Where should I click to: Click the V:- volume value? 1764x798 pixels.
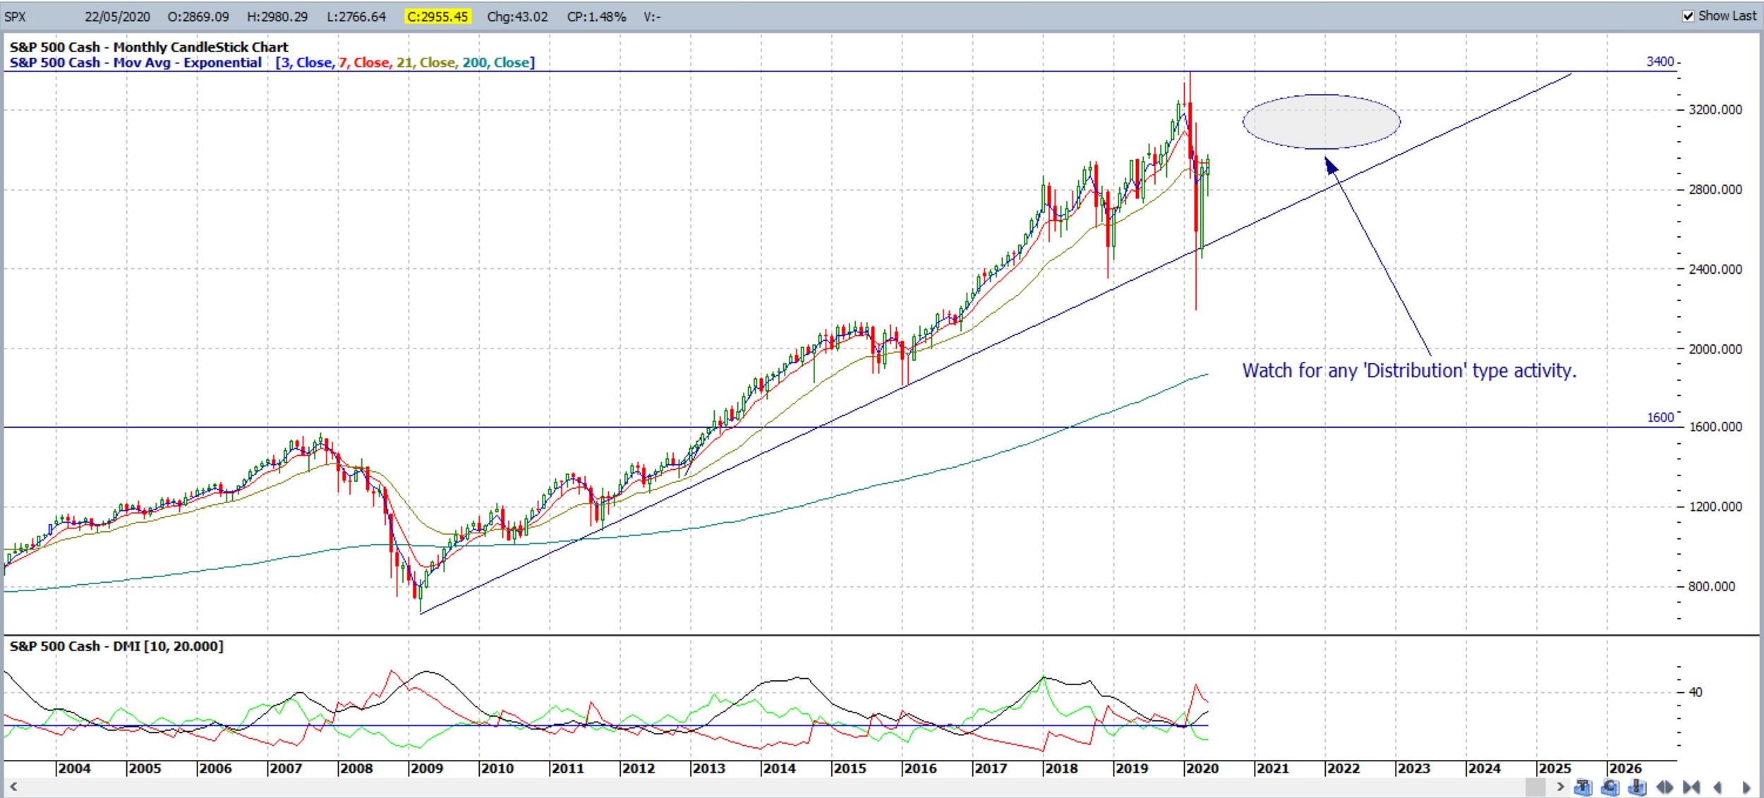tap(651, 16)
